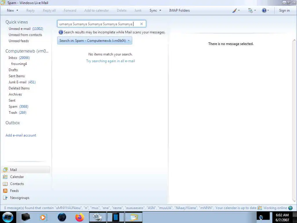Open the frowning4 subfolder
The image size is (297, 223).
pyautogui.click(x=19, y=64)
